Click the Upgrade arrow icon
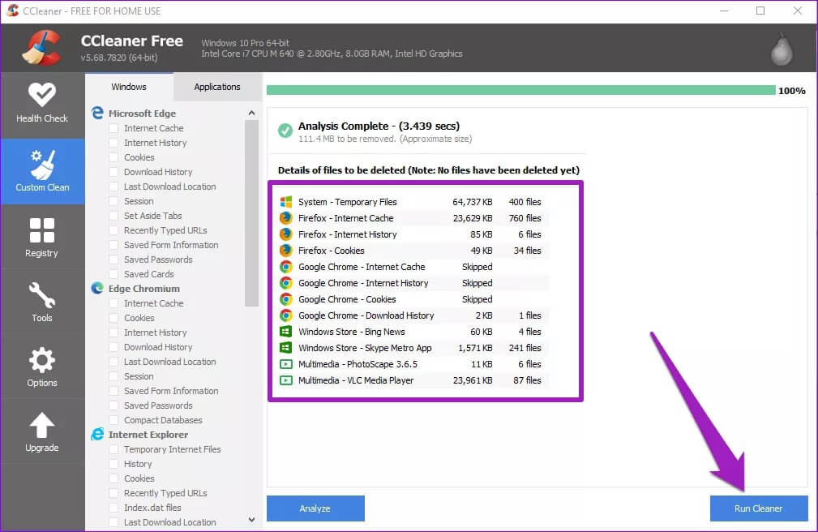Screen dimensions: 818x532 (41, 425)
